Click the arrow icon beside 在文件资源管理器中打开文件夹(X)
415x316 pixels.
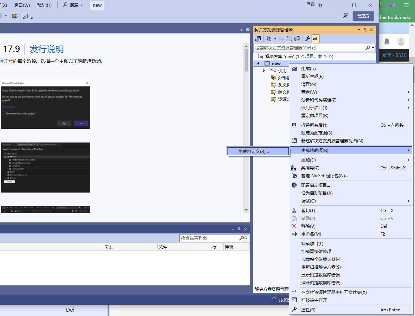[x=294, y=292]
